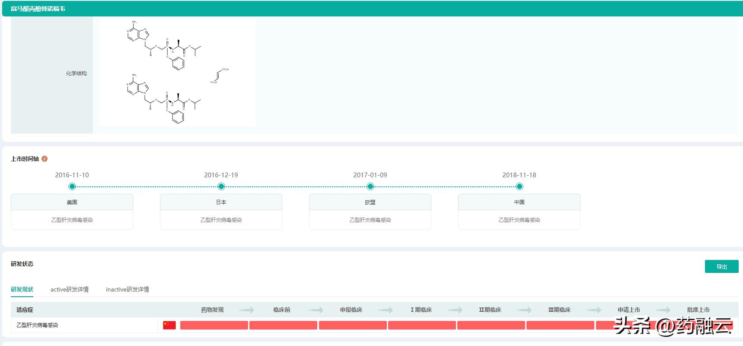Click the 导出 export button
Image resolution: width=743 pixels, height=346 pixels.
point(722,266)
